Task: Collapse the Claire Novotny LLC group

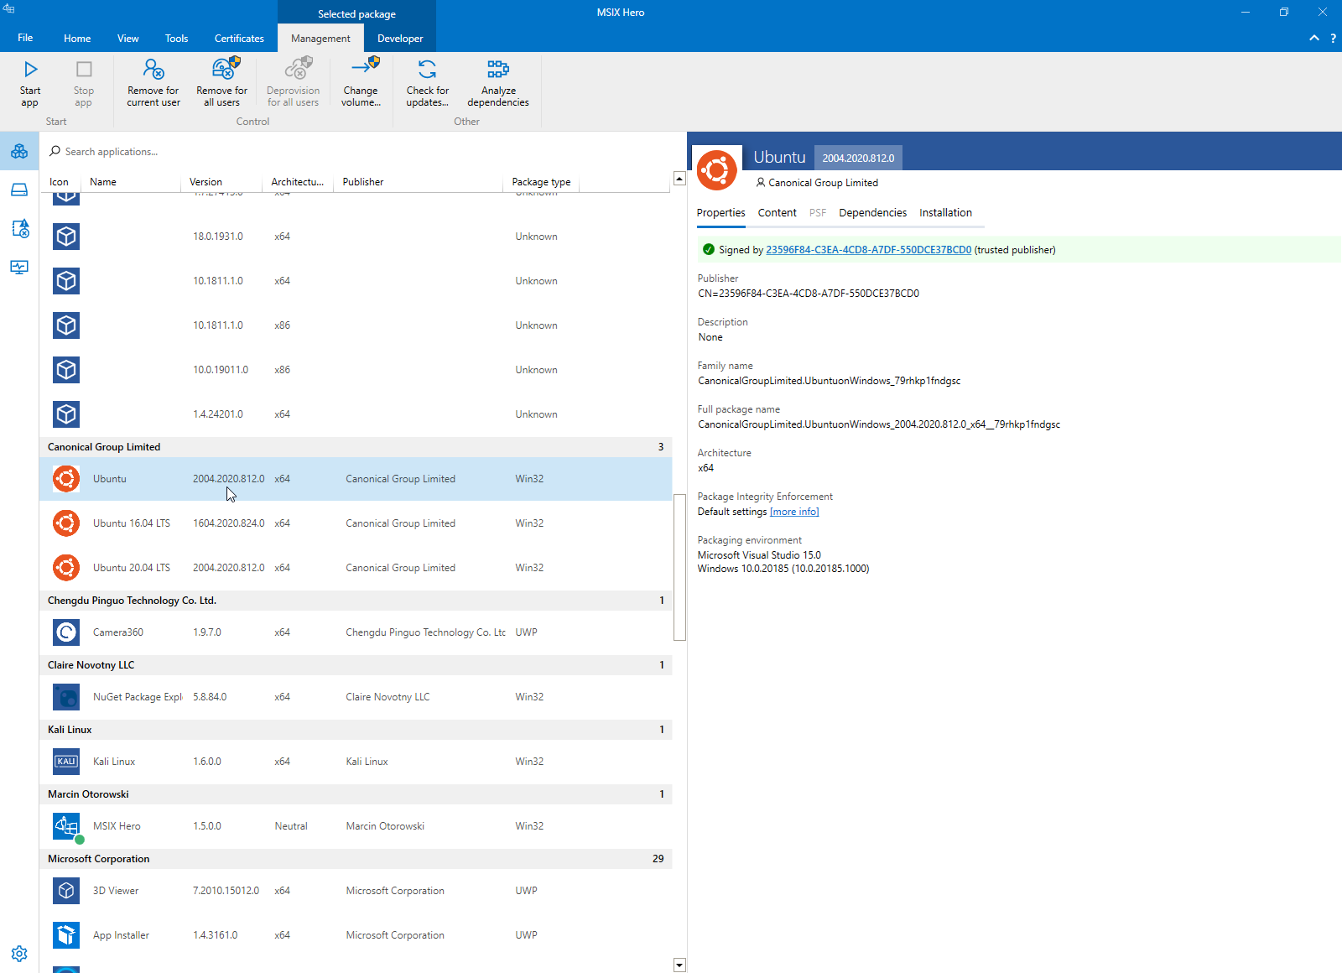Action: tap(356, 665)
